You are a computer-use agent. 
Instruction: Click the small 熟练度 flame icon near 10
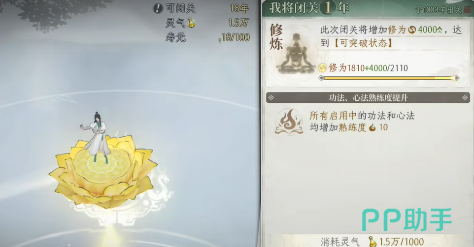click(x=372, y=127)
